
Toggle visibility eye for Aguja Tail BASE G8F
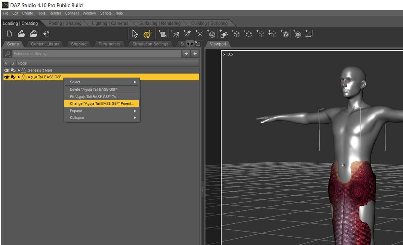pos(6,77)
